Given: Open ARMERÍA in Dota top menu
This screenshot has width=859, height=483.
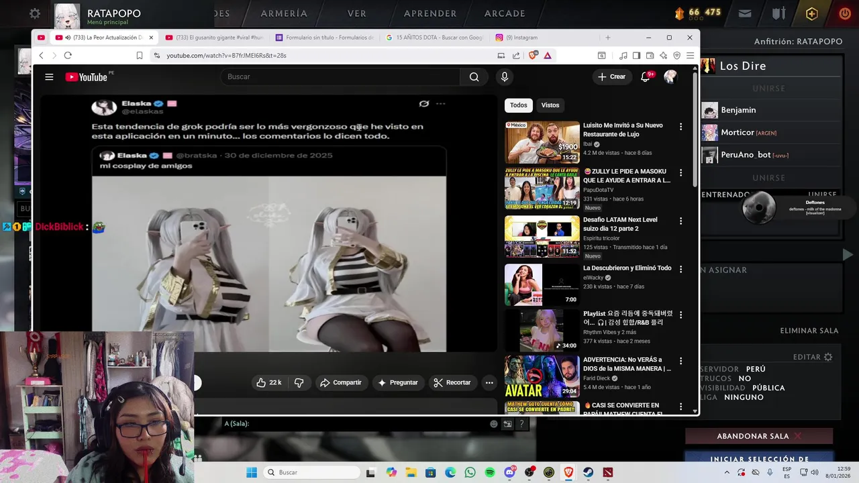Looking at the screenshot, I should click(x=284, y=13).
